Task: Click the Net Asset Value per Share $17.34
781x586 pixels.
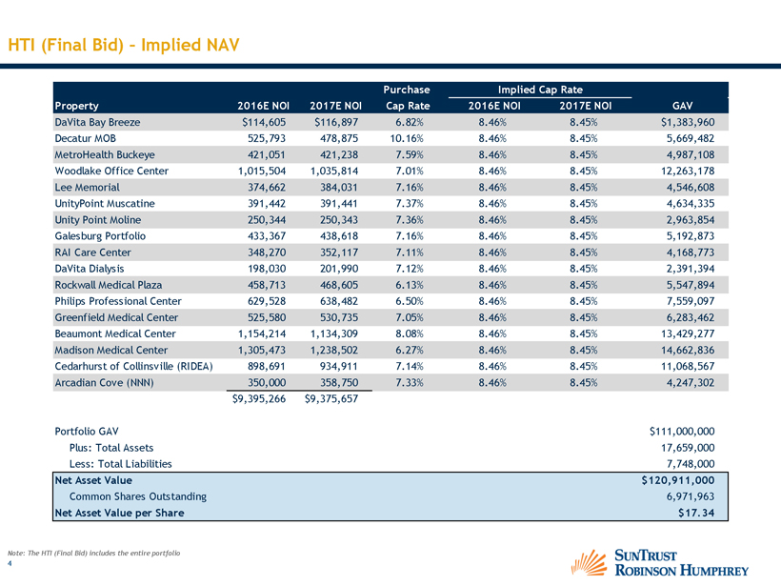Action: point(694,514)
